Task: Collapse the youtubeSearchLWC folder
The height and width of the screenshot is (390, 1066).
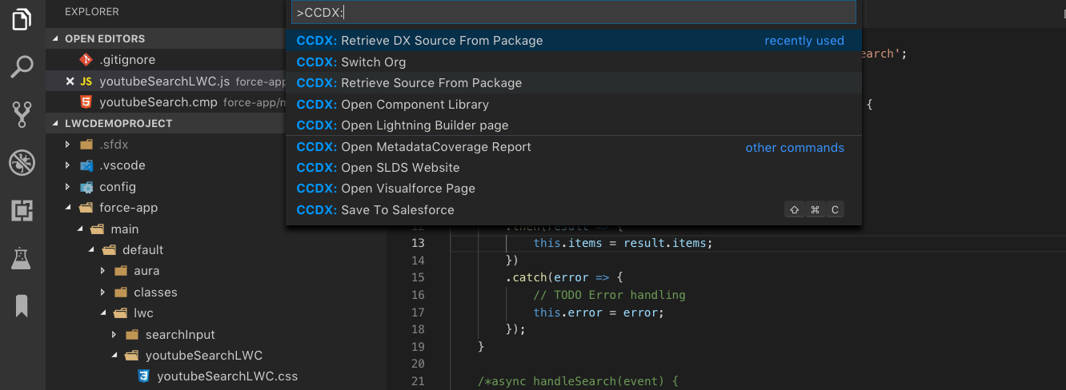Action: [x=114, y=356]
